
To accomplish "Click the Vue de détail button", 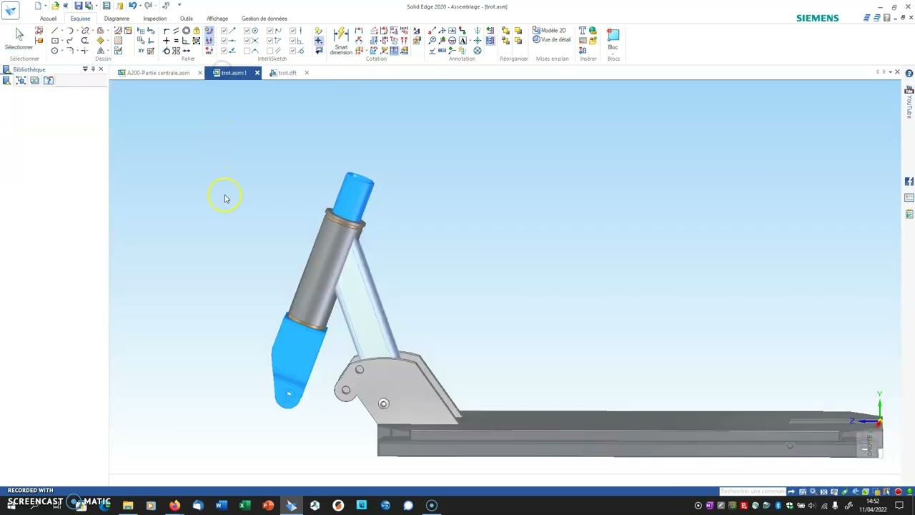I will [x=551, y=40].
